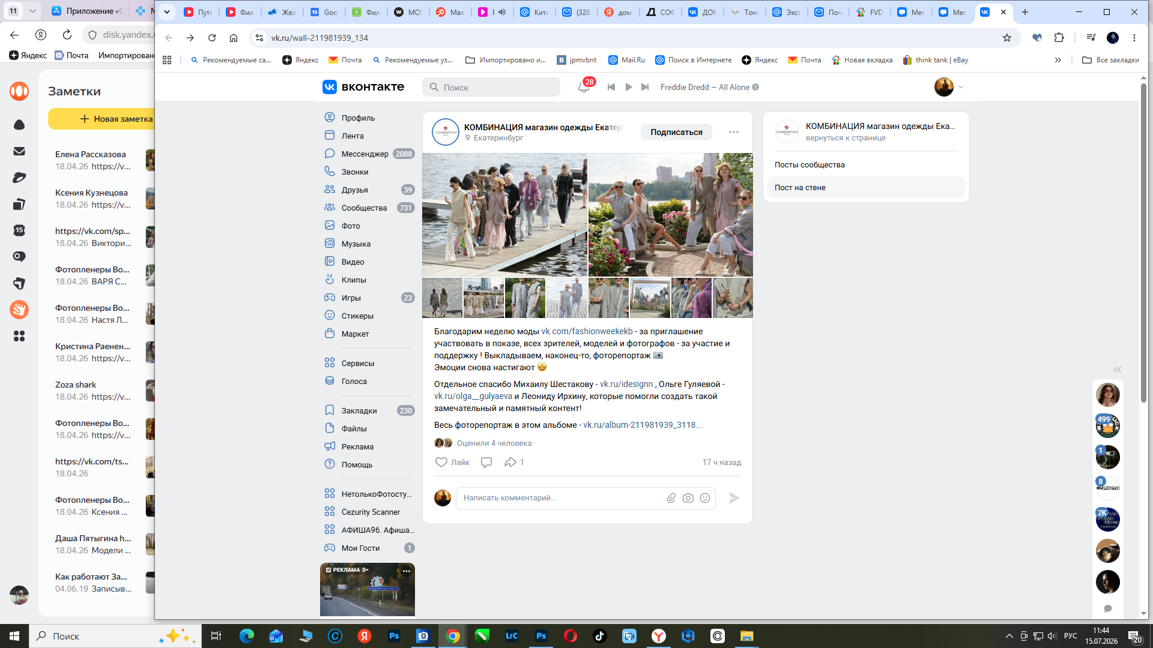
Task: Open Cezurity Scanner app link
Action: 371,512
